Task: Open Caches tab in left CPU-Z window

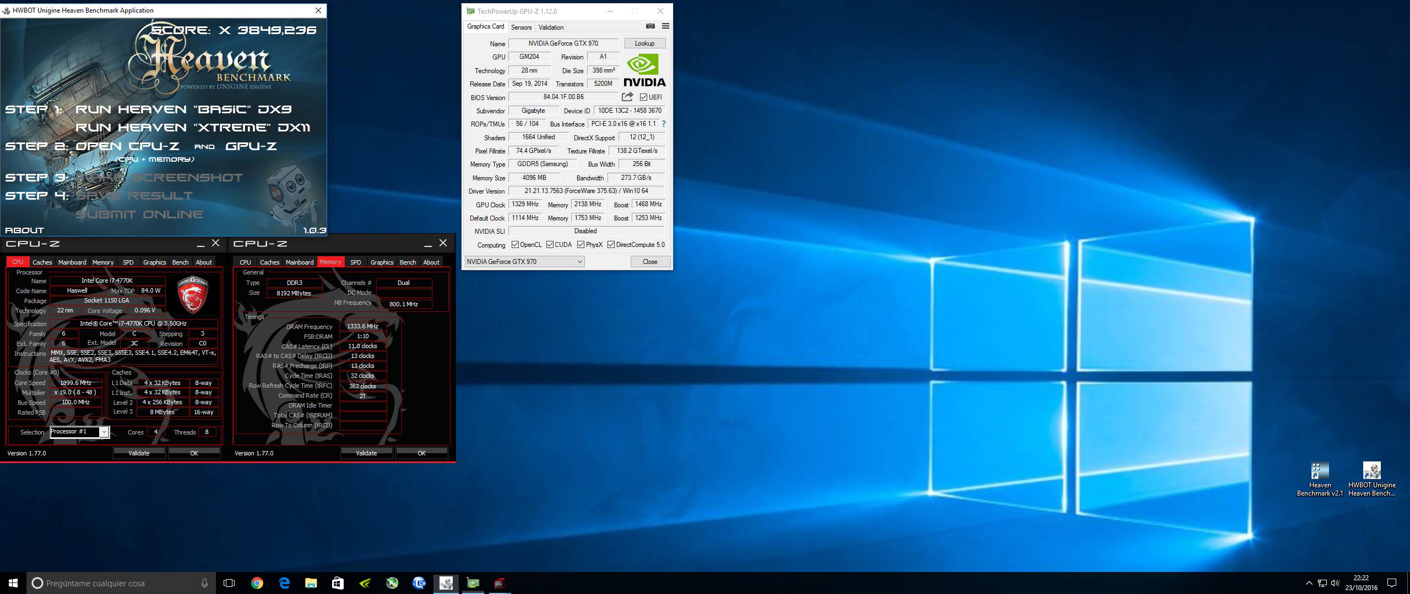Action: click(42, 262)
